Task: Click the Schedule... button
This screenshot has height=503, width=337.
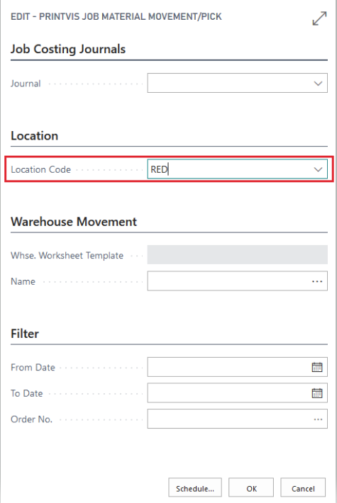Action: 195,488
